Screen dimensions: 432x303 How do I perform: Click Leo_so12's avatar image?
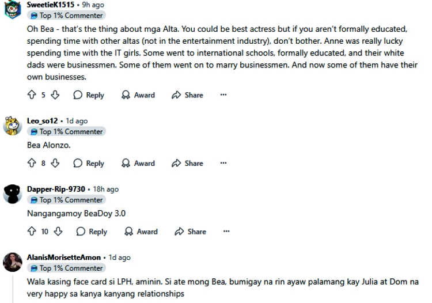coord(13,126)
